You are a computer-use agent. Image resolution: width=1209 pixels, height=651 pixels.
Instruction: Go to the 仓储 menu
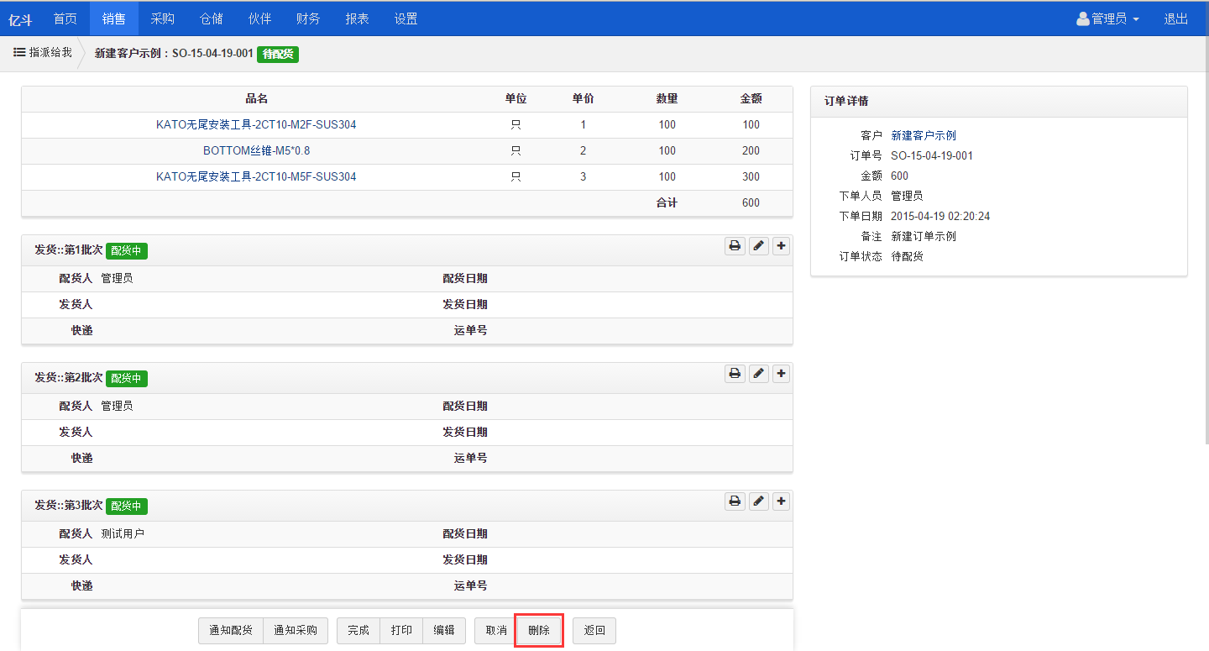coord(211,18)
